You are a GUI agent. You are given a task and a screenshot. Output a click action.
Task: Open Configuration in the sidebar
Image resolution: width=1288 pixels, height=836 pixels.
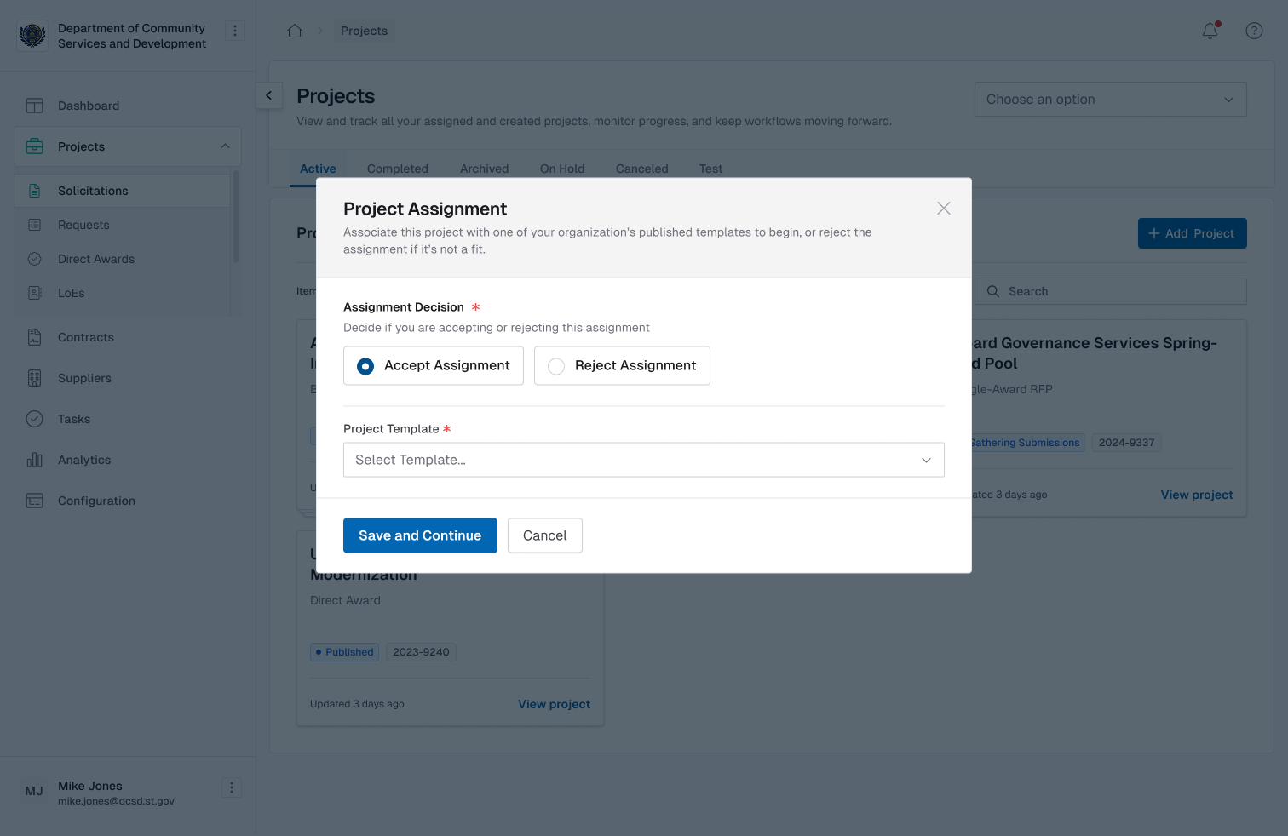(96, 501)
